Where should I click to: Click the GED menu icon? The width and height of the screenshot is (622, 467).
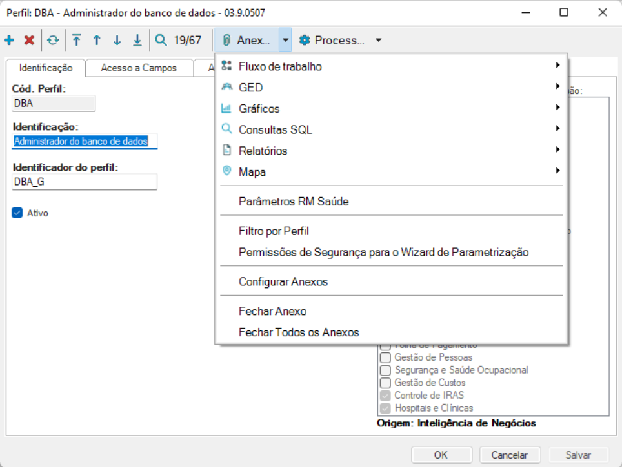click(x=226, y=87)
